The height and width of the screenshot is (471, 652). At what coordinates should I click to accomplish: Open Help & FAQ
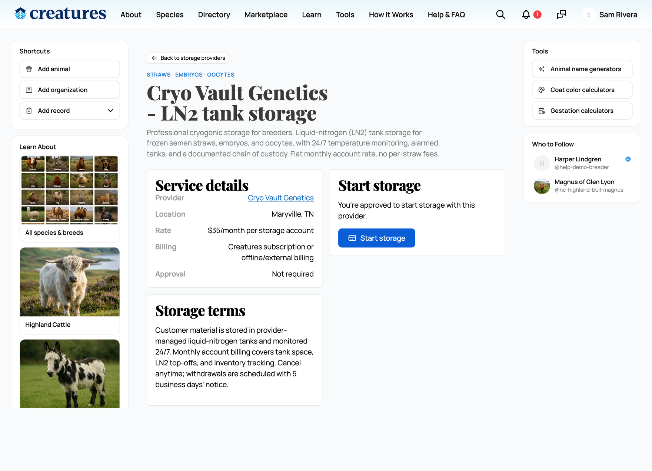pyautogui.click(x=446, y=14)
